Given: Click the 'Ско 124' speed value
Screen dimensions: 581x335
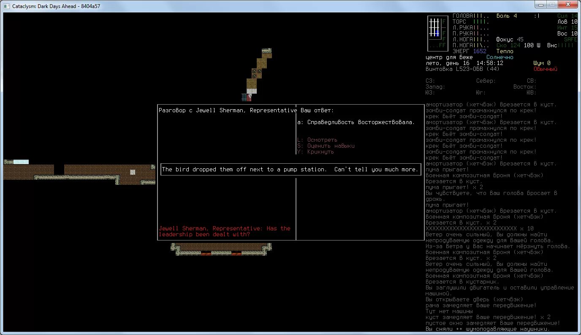Looking at the screenshot, I should click(x=508, y=46).
